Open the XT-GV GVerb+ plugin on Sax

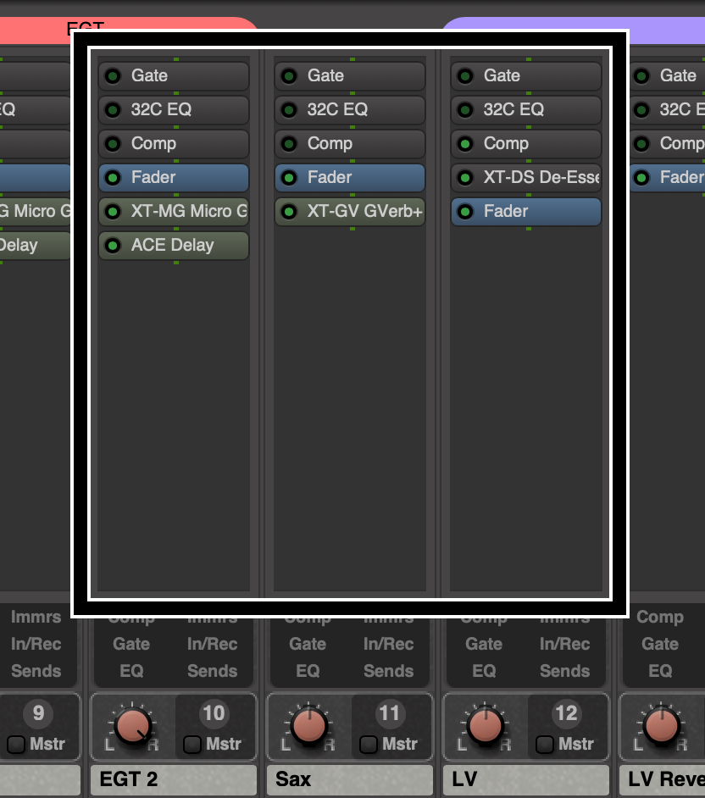pyautogui.click(x=350, y=212)
